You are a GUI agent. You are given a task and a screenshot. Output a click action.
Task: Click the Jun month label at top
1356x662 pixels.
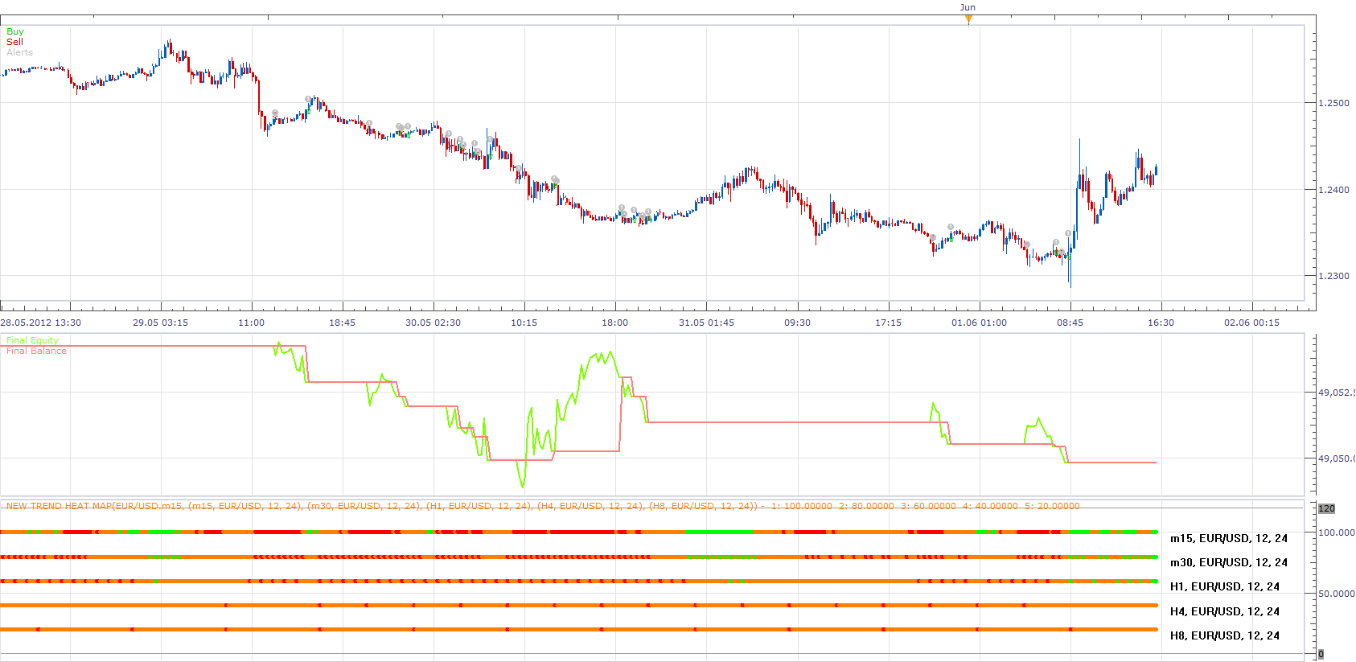click(968, 7)
